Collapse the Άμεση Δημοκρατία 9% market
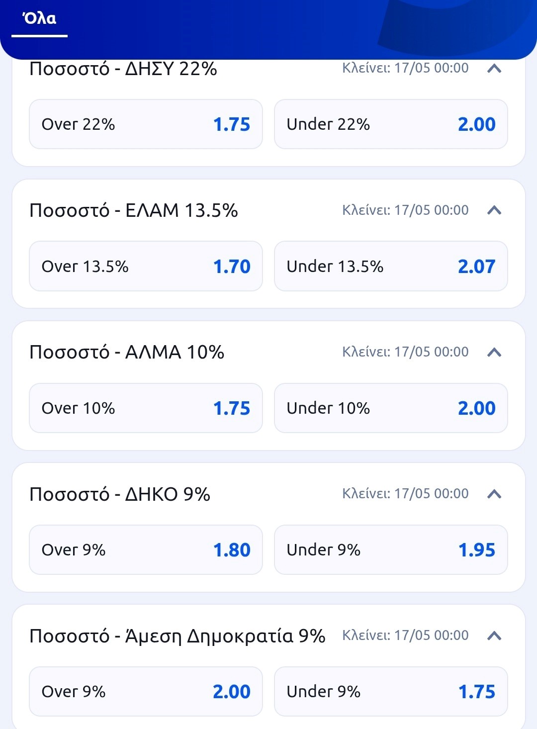 pyautogui.click(x=494, y=636)
